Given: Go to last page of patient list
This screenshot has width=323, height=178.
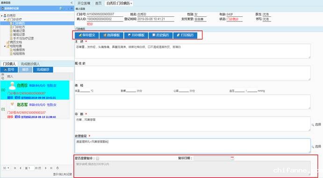Looking at the screenshot, I should 51,168.
